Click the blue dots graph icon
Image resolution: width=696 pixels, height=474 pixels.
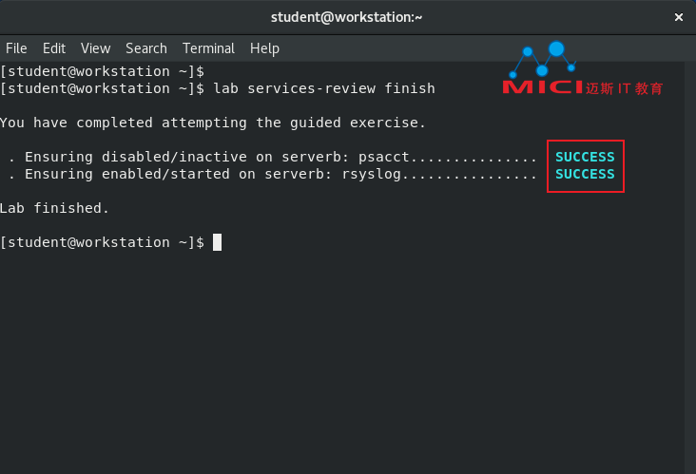[543, 60]
